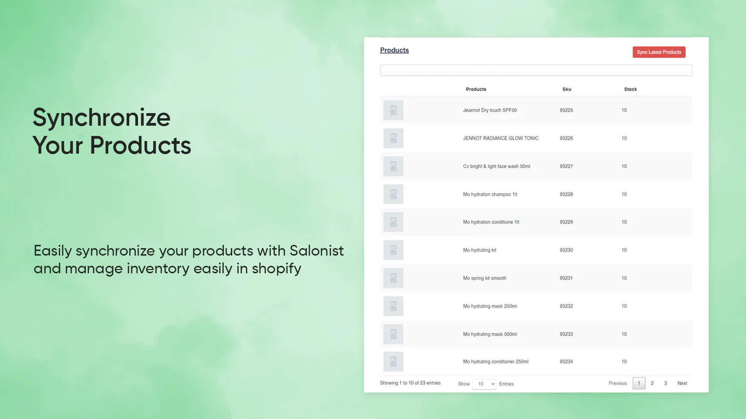Screen dimensions: 746x419
Task: Select product Mo hydrating kit
Action: pyautogui.click(x=479, y=250)
